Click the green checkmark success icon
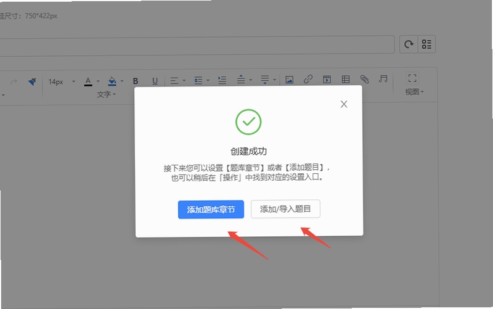The height and width of the screenshot is (309, 493). 248,122
